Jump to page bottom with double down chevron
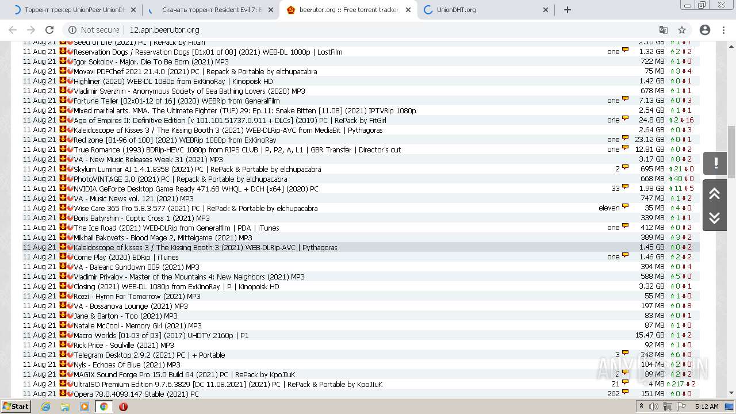 point(715,218)
